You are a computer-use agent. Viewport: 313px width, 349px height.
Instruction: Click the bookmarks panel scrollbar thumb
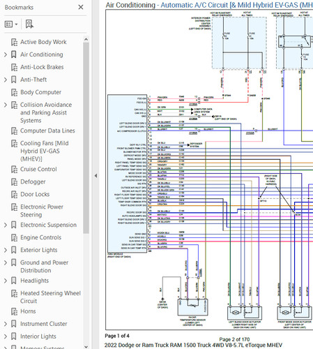(x=86, y=138)
